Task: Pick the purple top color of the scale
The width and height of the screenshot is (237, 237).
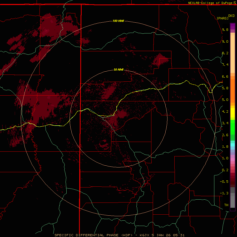Action: 233,26
